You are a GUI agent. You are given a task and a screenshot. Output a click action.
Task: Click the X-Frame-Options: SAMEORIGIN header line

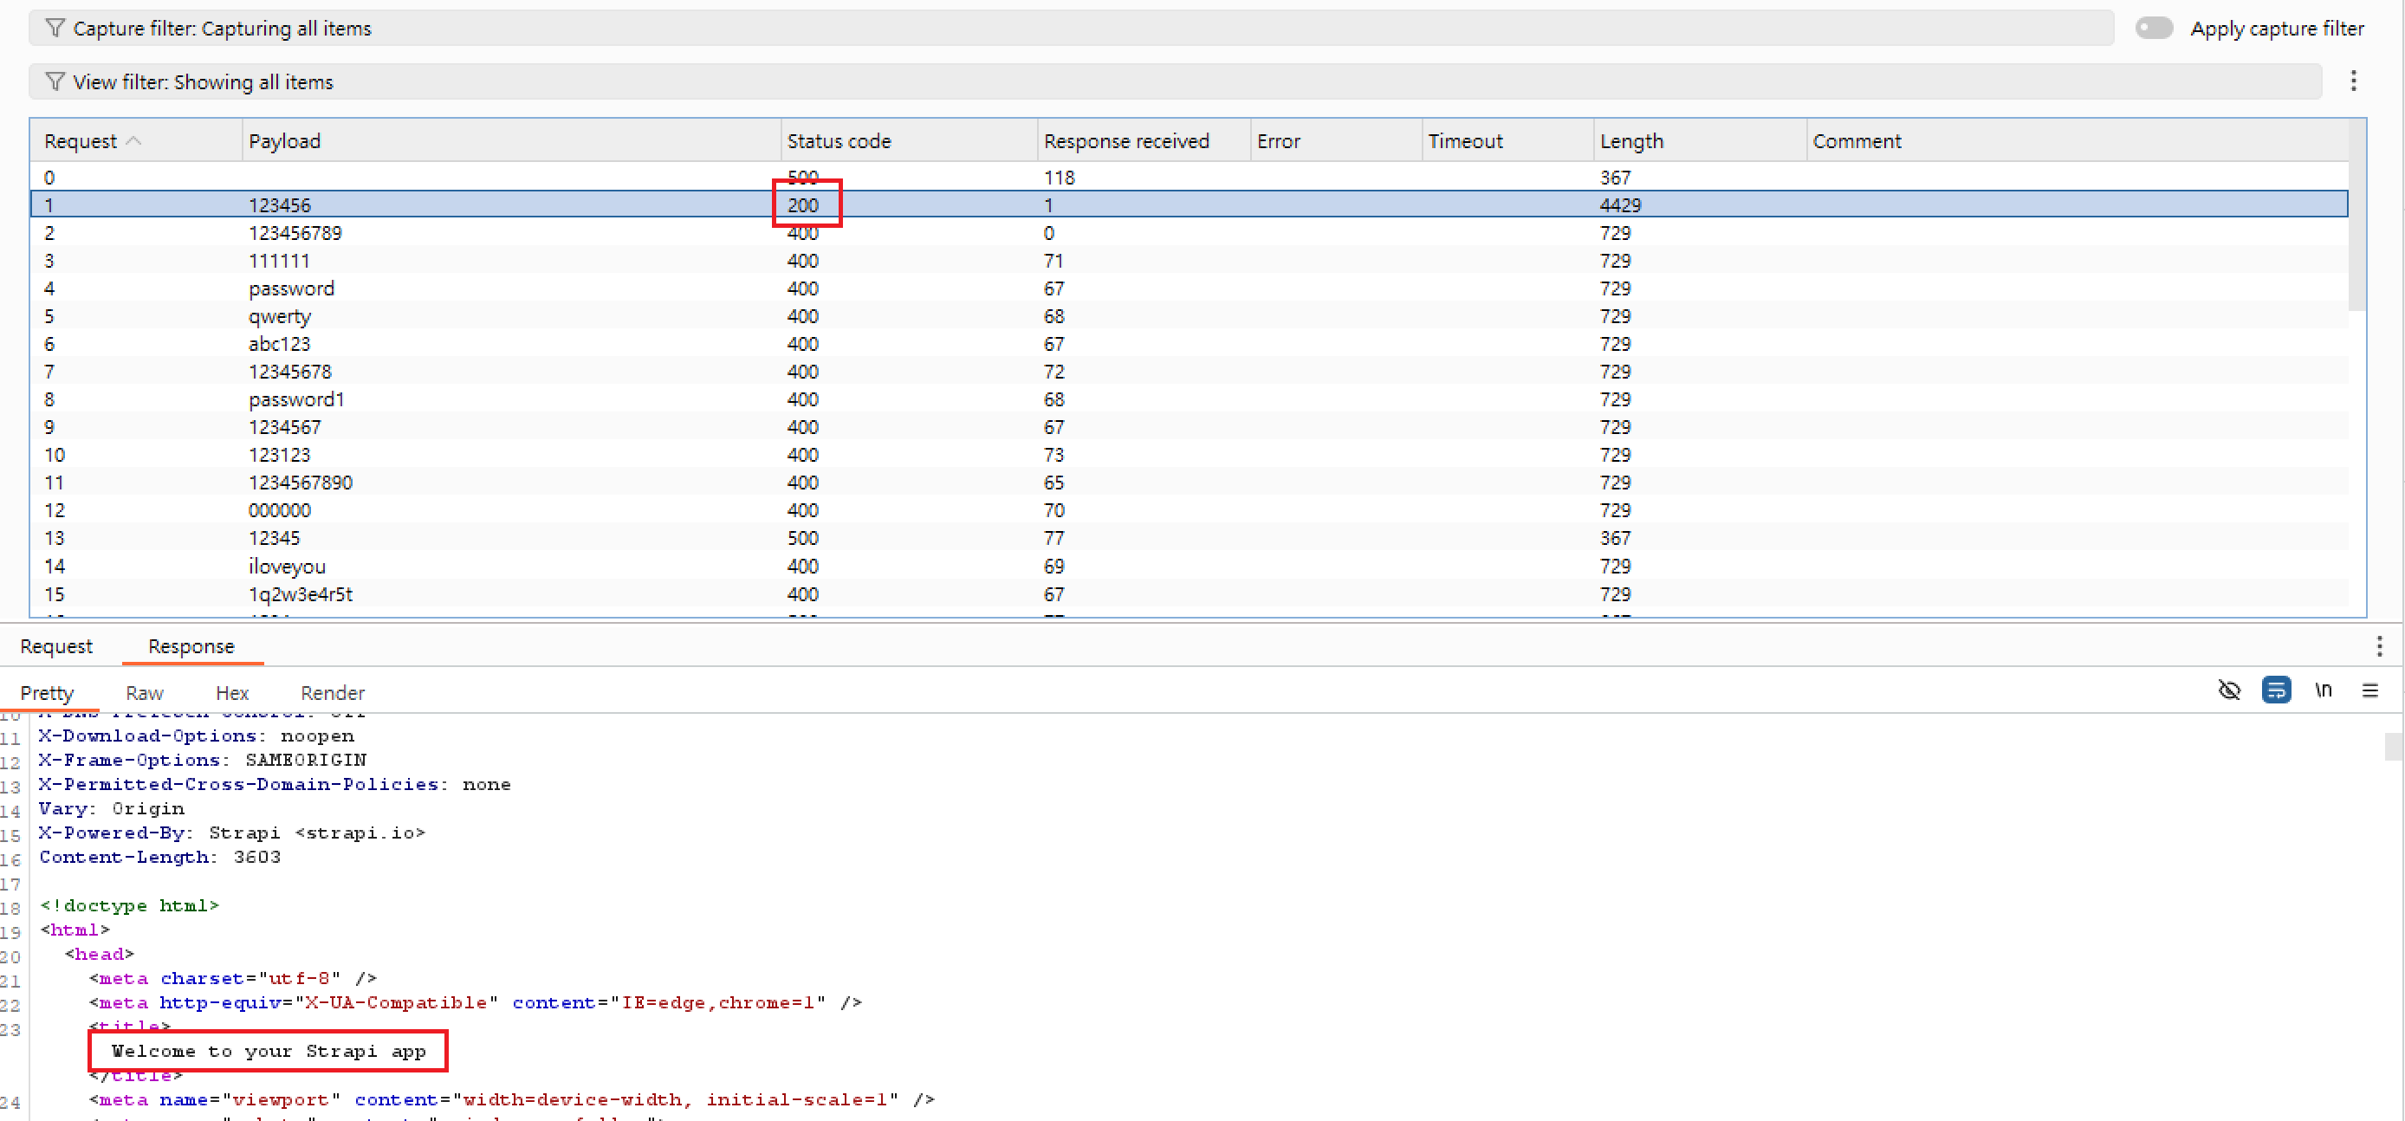[x=203, y=760]
